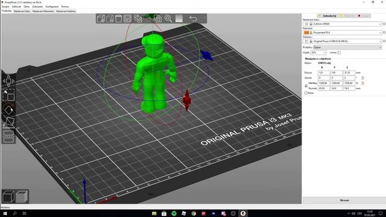Toggle the Palce (inches) checkbox
386x217 pixels.
pos(306,93)
